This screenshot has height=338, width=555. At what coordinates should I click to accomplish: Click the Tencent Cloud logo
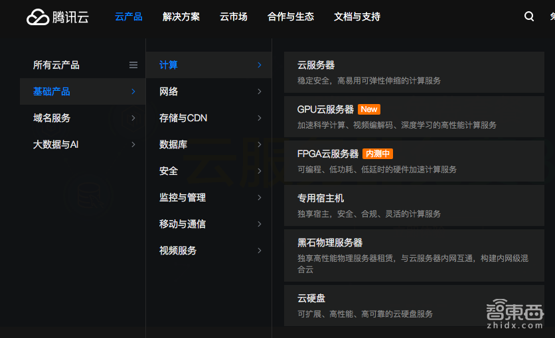point(58,17)
